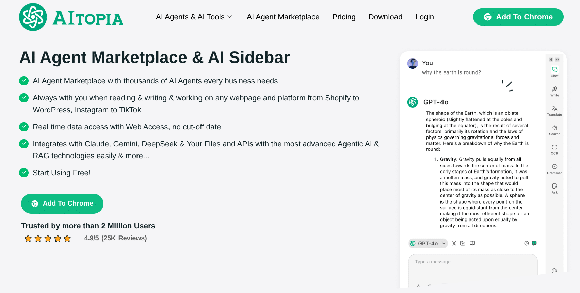Open the Translate tool
The height and width of the screenshot is (293, 580).
(554, 110)
